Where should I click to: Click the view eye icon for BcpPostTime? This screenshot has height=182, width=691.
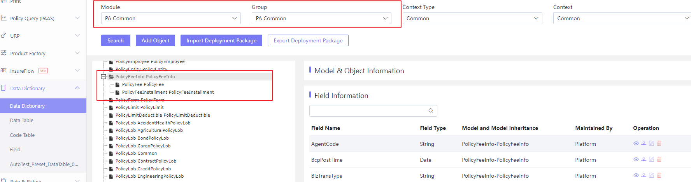pyautogui.click(x=636, y=159)
